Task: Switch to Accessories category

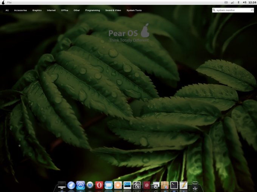Action: [x=20, y=10]
